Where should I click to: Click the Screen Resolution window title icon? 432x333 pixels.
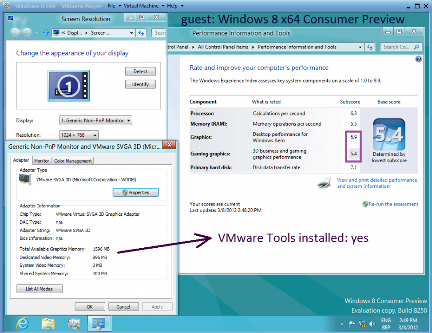coord(11,19)
